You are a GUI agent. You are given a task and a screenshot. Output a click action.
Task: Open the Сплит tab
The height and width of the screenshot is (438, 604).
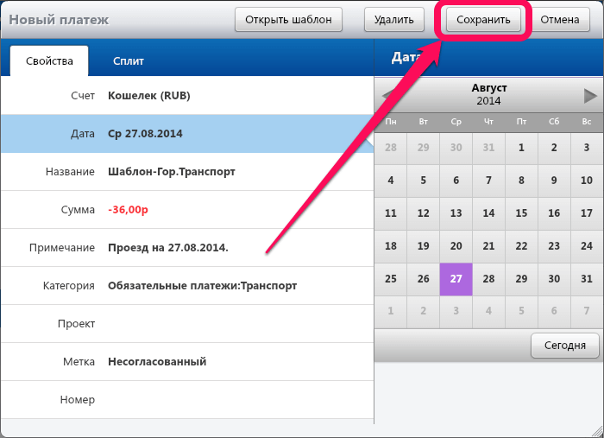click(x=129, y=61)
